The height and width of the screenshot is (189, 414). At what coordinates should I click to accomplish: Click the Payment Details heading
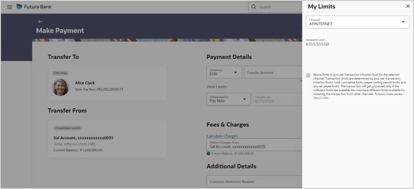point(229,57)
